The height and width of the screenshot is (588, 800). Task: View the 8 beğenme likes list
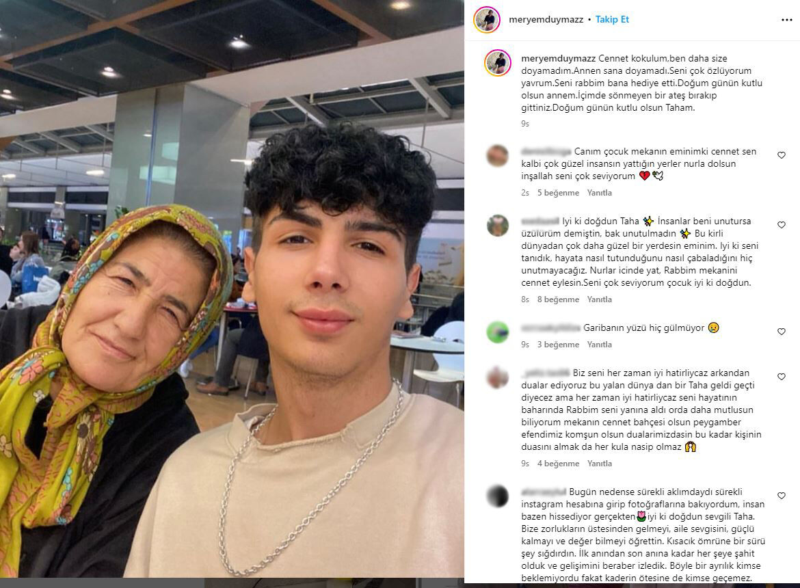(x=558, y=299)
